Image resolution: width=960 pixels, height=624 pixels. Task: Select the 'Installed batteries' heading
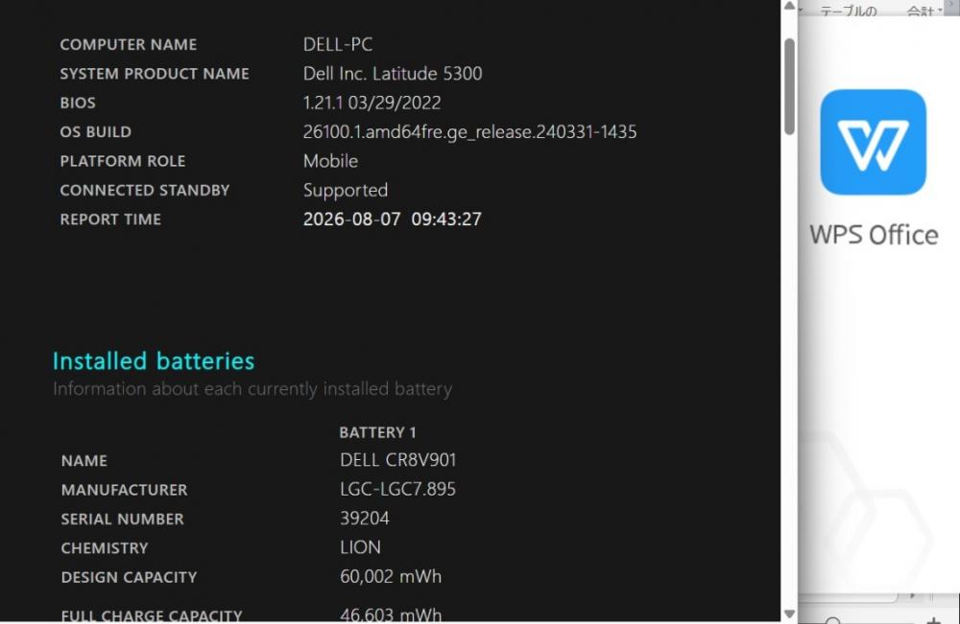tap(153, 361)
